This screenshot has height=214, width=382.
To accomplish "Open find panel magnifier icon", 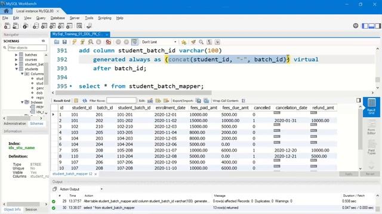I will click(x=201, y=42).
